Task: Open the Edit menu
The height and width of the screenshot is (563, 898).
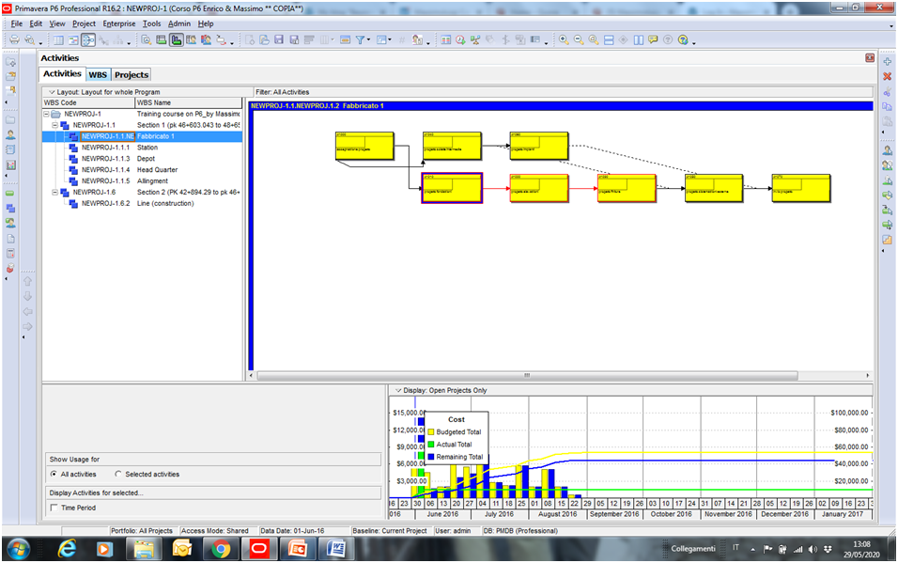Action: coord(36,23)
